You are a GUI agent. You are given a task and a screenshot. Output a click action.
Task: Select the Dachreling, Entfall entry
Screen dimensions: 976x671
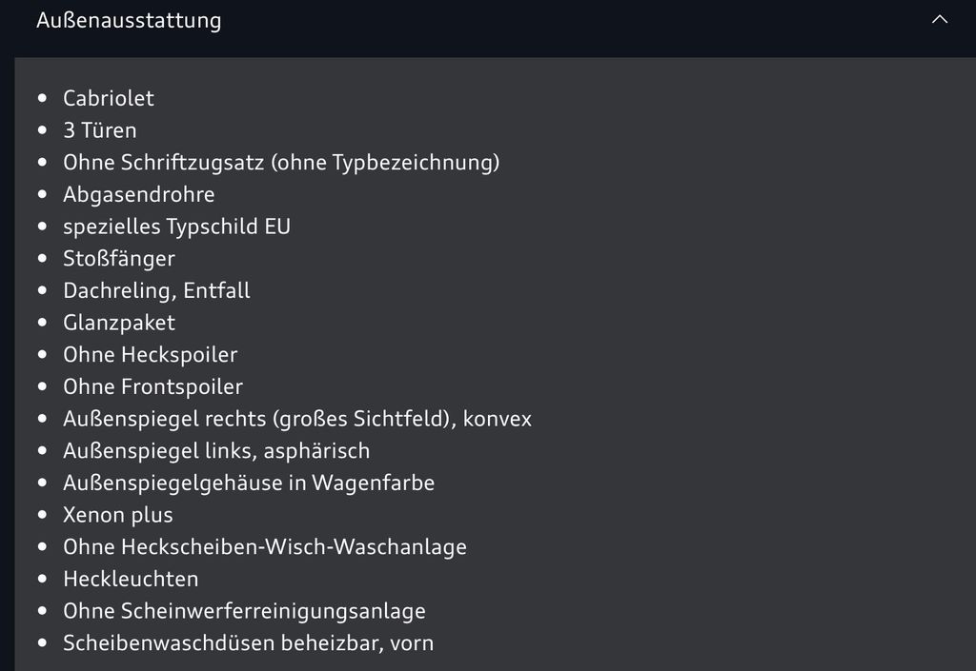click(x=156, y=291)
